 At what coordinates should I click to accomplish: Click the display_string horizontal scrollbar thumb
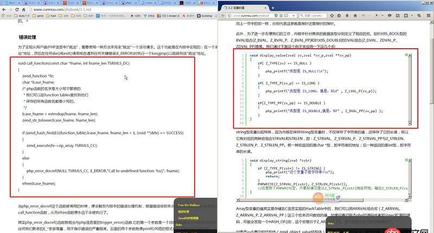point(302,199)
